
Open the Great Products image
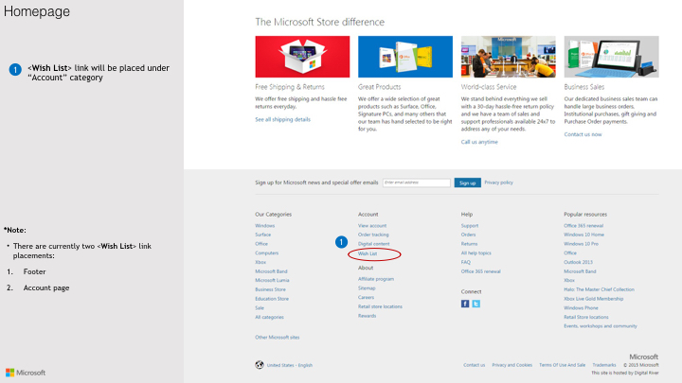[405, 57]
